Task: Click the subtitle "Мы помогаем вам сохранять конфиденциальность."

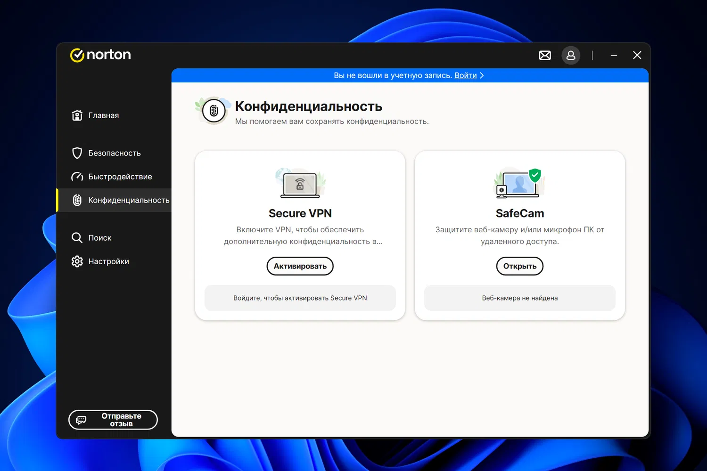Action: [x=332, y=122]
